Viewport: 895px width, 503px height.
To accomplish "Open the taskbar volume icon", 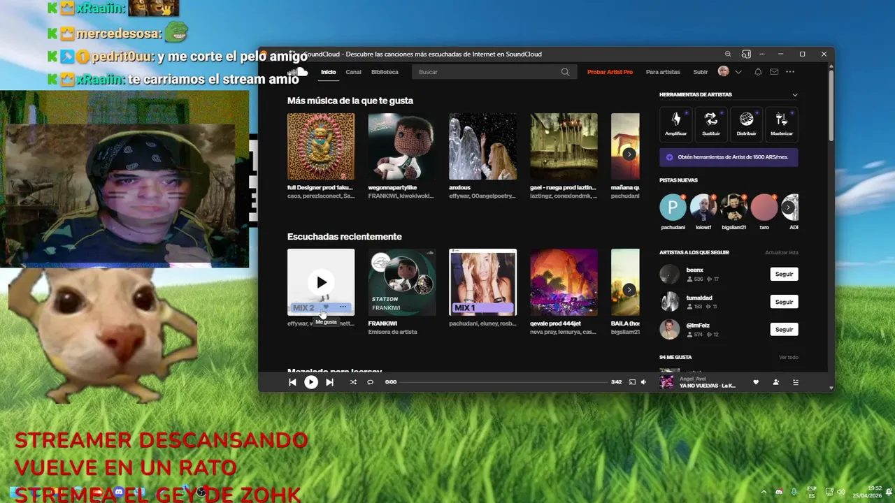I will (x=841, y=492).
